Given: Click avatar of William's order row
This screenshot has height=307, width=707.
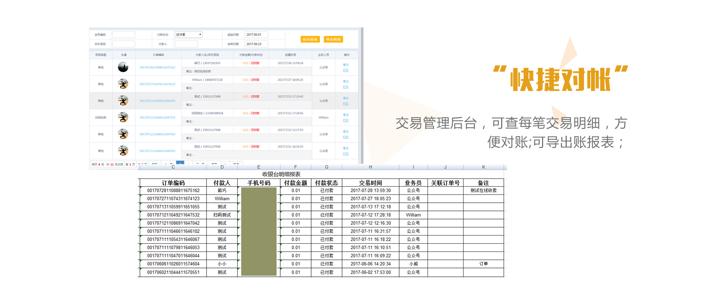Looking at the screenshot, I should [123, 84].
